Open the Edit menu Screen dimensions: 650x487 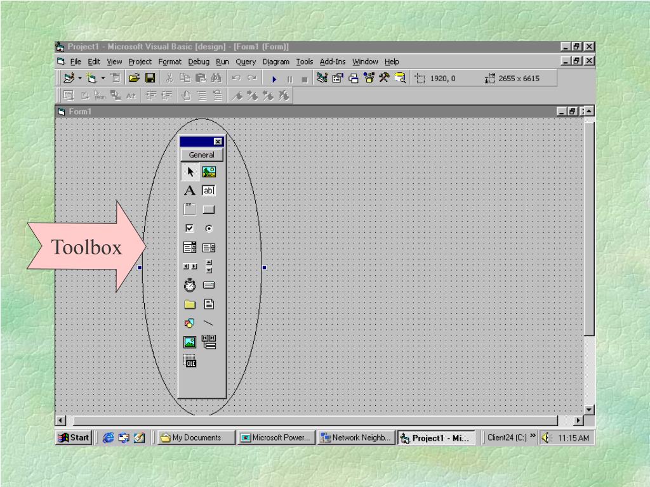tap(94, 62)
